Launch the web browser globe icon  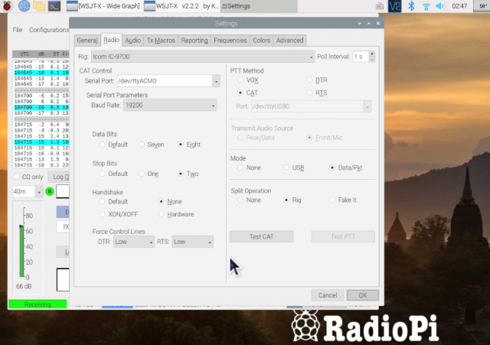coord(24,6)
